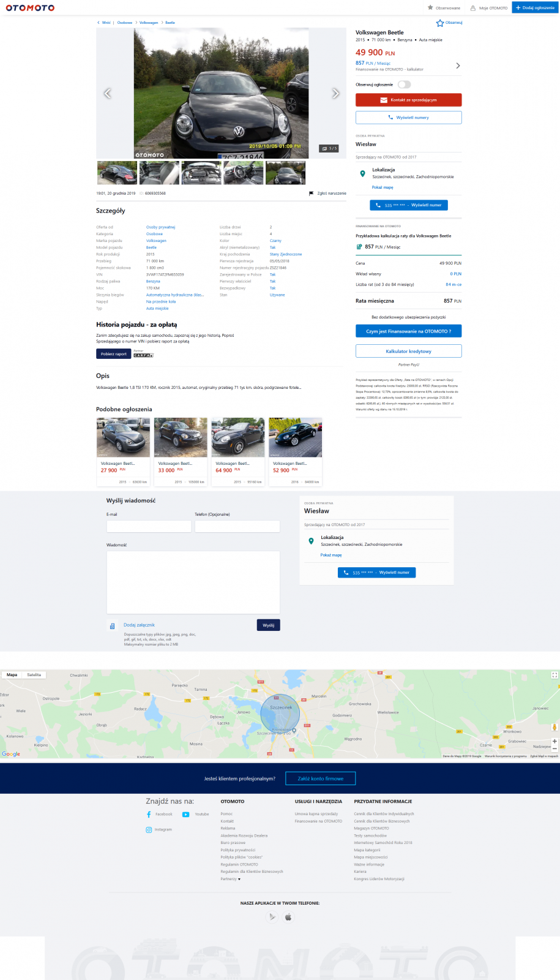The image size is (560, 980).
Task: Toggle the Obserwuj ogłoszenie switch
Action: 404,85
